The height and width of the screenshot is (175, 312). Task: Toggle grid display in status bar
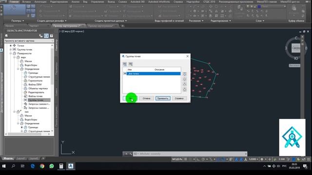(186, 159)
